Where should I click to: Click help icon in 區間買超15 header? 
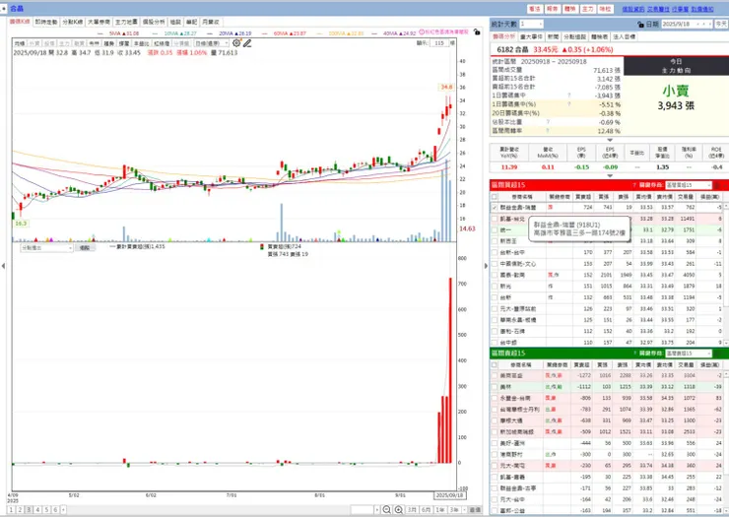pos(634,185)
